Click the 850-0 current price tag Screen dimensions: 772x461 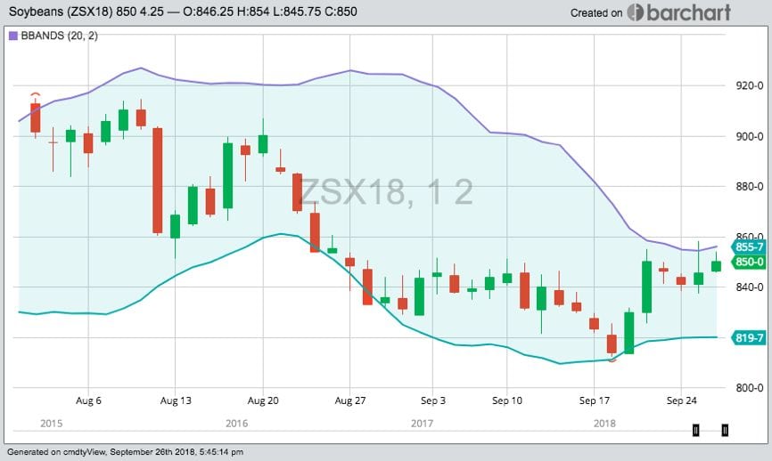coord(749,262)
